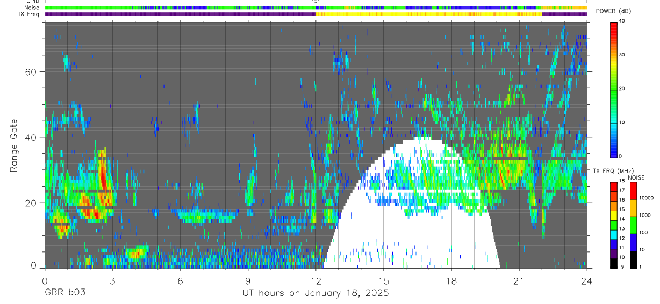The image size is (660, 304).
Task: Click the blue segment of the noise colorbar
Action: pos(633,242)
